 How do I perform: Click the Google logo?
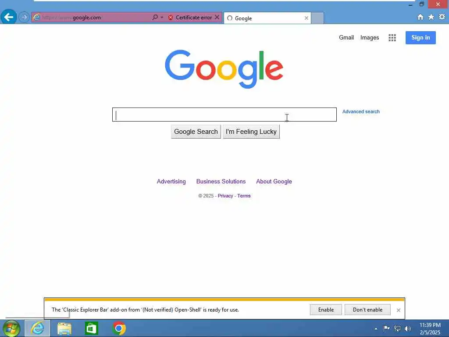[x=224, y=69]
